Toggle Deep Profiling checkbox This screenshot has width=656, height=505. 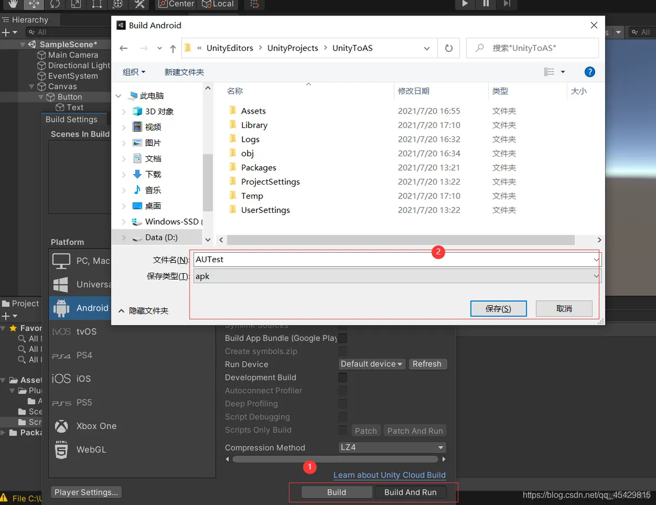click(x=342, y=404)
